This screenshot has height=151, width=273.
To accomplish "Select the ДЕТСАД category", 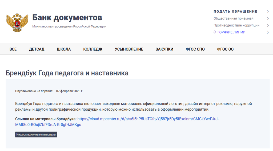I will pyautogui.click(x=37, y=49).
